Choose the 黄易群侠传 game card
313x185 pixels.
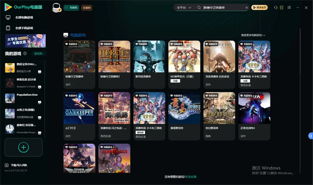(x=184, y=116)
